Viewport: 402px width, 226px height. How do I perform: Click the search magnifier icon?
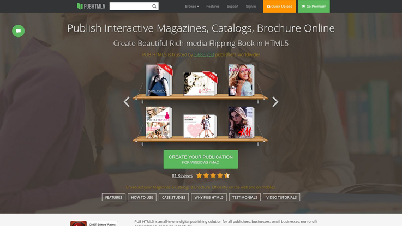coord(154,6)
